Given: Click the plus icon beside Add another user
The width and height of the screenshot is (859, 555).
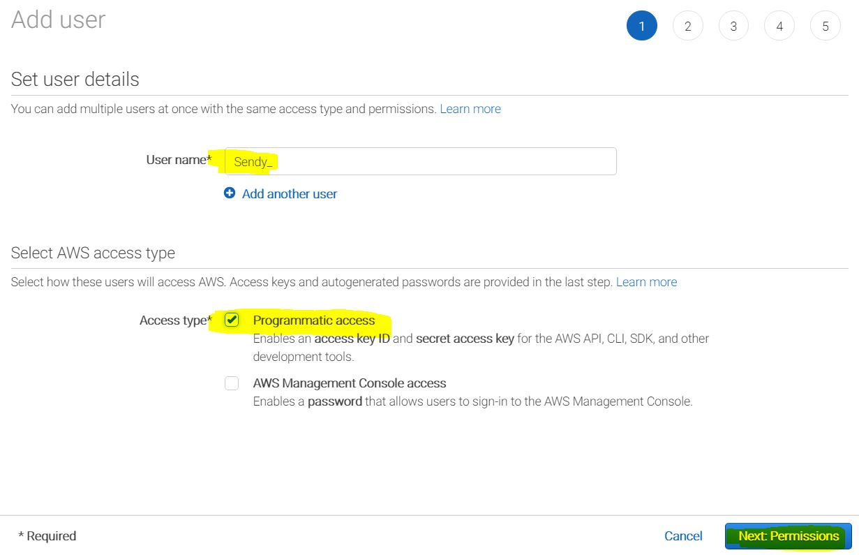Looking at the screenshot, I should [230, 193].
